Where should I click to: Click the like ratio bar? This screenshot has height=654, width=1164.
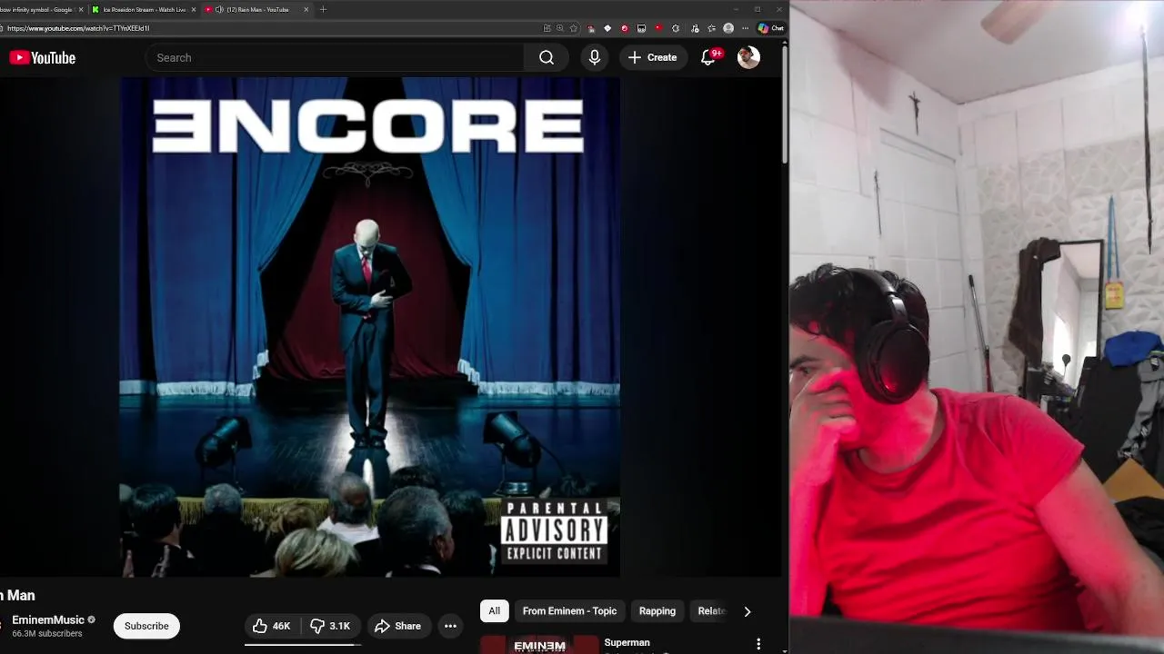[303, 645]
